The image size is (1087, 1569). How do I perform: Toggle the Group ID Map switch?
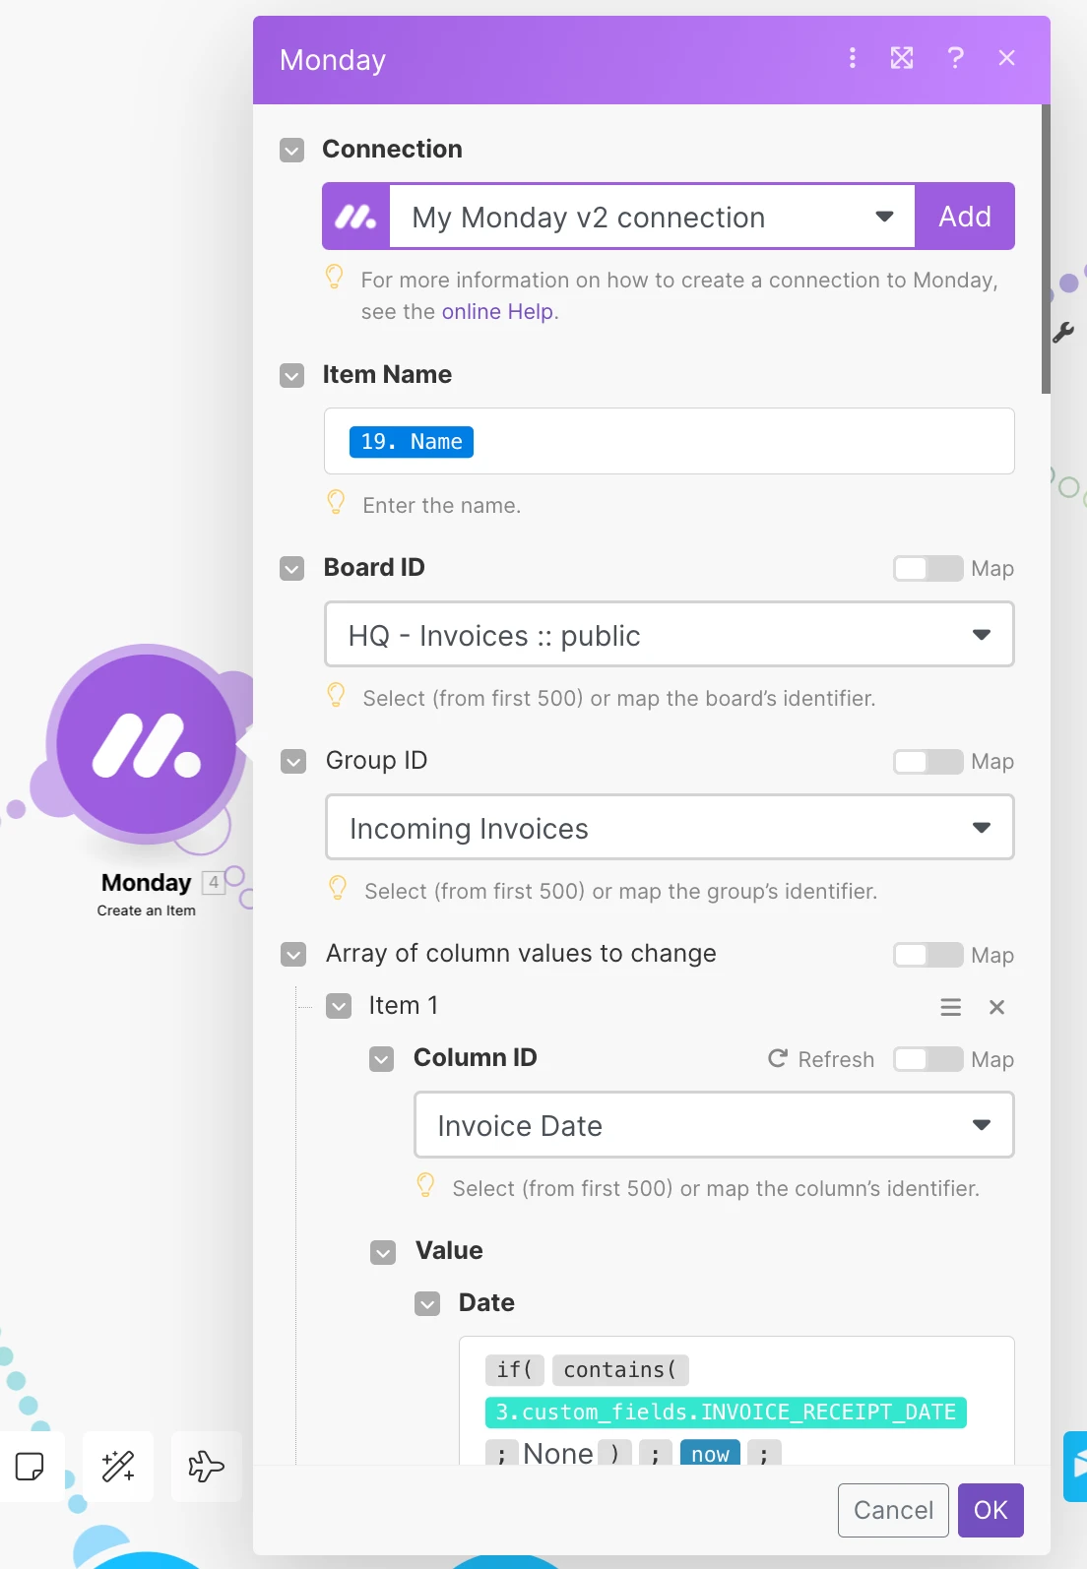928,761
